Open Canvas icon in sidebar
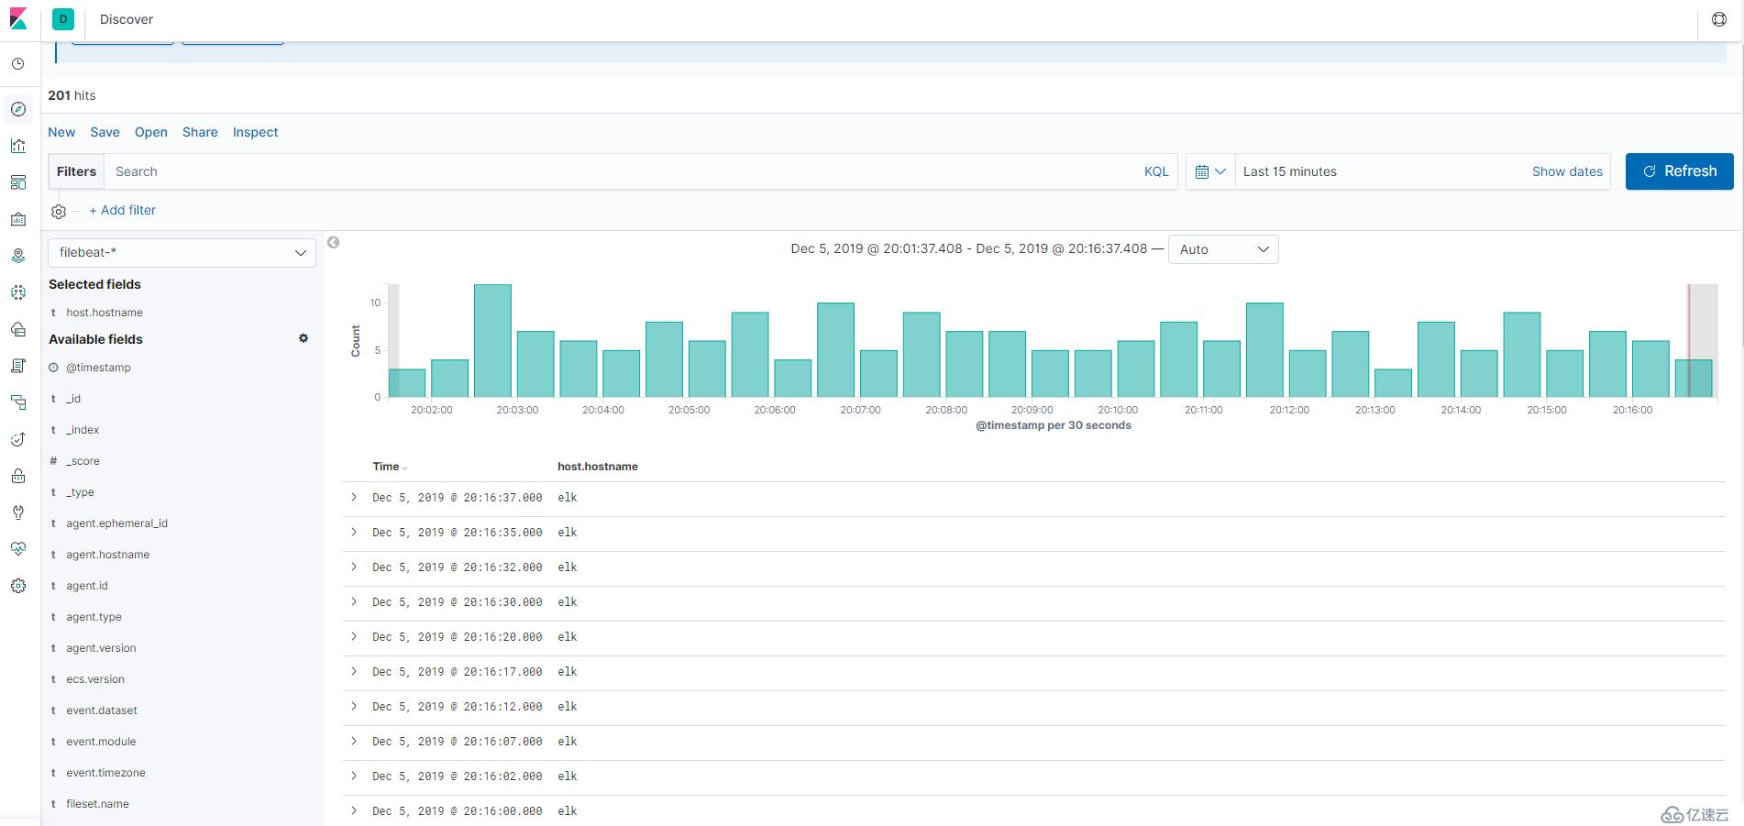The image size is (1744, 826). (x=18, y=219)
